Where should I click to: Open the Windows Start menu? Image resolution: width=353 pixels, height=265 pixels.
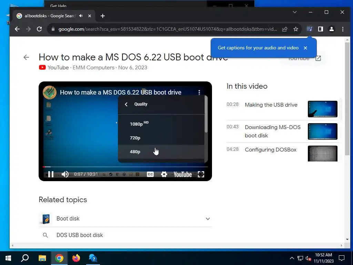pos(8,258)
